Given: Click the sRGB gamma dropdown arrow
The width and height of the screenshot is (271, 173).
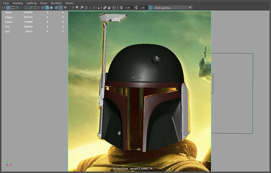Looking at the screenshot, I should click(190, 8).
